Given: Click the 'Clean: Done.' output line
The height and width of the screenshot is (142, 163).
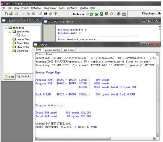Looking at the screenshot, I should 44,54.
